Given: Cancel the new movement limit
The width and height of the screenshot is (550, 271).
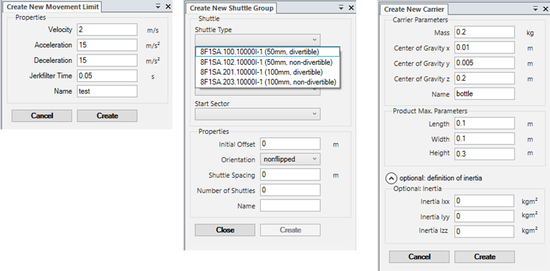Looking at the screenshot, I should click(x=42, y=115).
